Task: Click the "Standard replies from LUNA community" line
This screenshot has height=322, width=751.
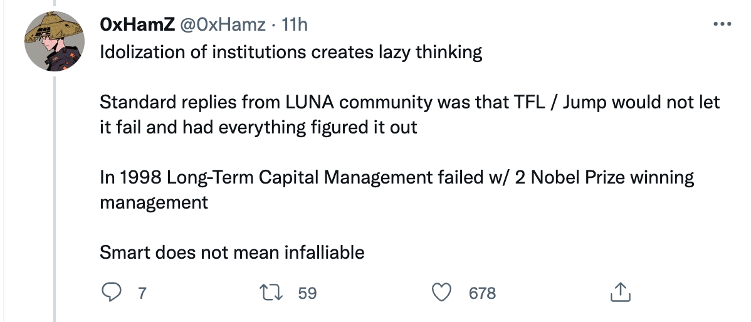Action: pos(410,101)
